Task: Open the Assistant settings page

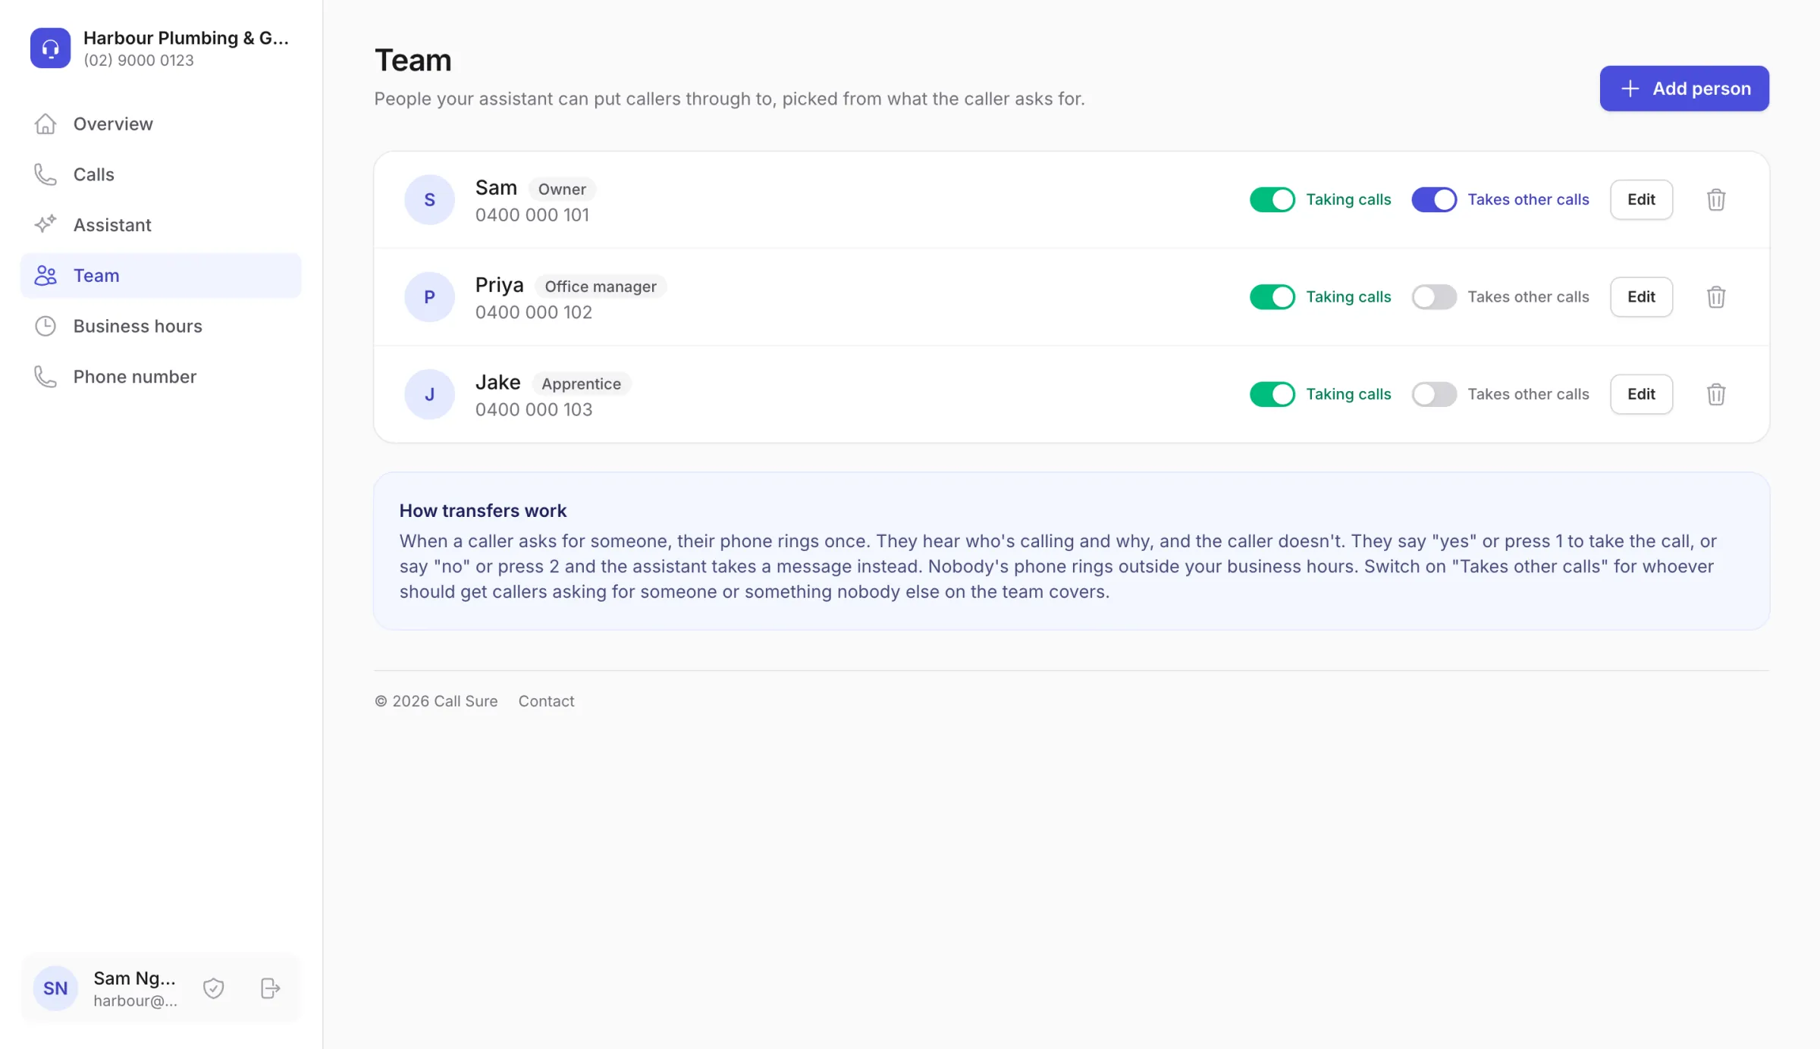Action: [161, 224]
